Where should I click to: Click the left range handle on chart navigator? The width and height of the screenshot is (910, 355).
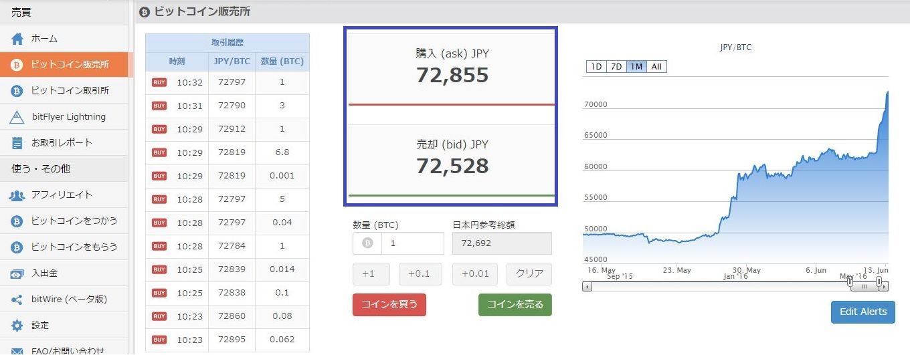coord(850,282)
